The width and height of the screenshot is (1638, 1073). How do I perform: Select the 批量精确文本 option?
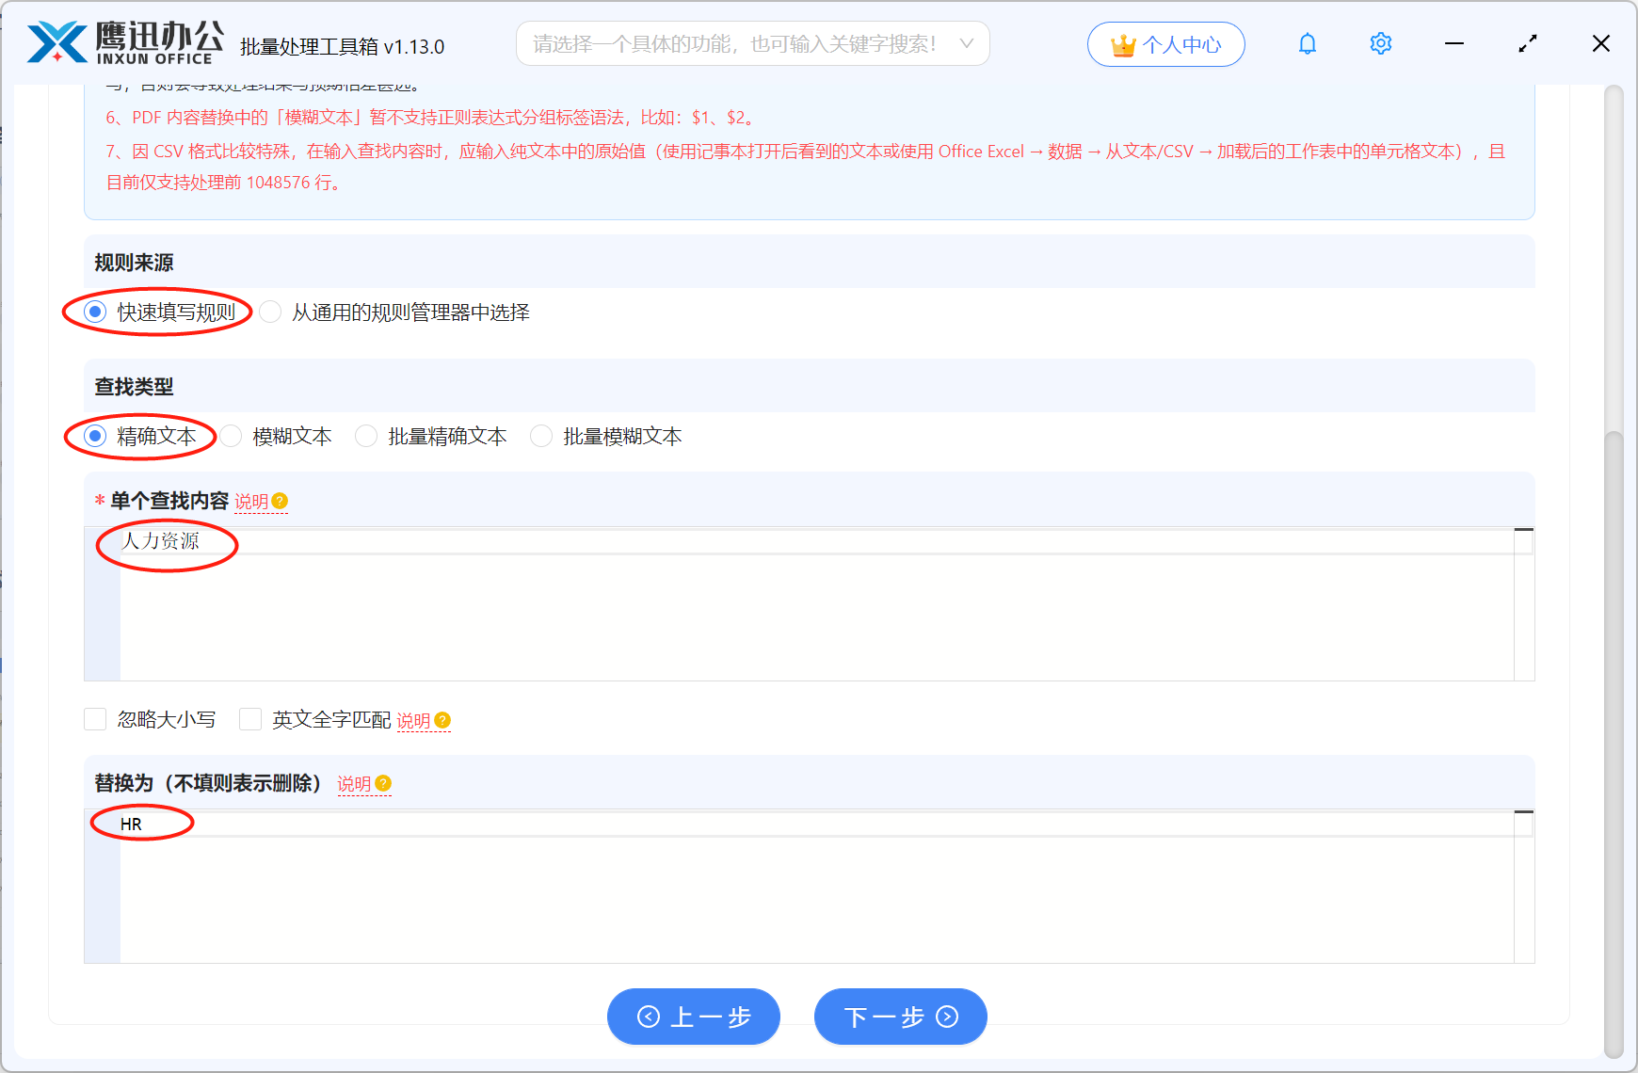pyautogui.click(x=366, y=436)
